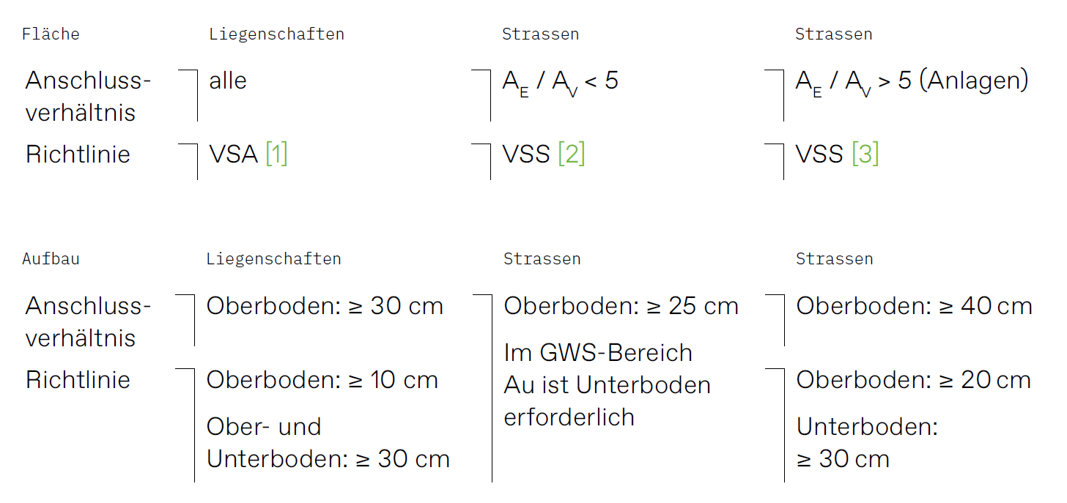Click 'Oberboden: ≥ 30 cm' entry
Viewport: 1067px width, 503px height.
coord(325,306)
